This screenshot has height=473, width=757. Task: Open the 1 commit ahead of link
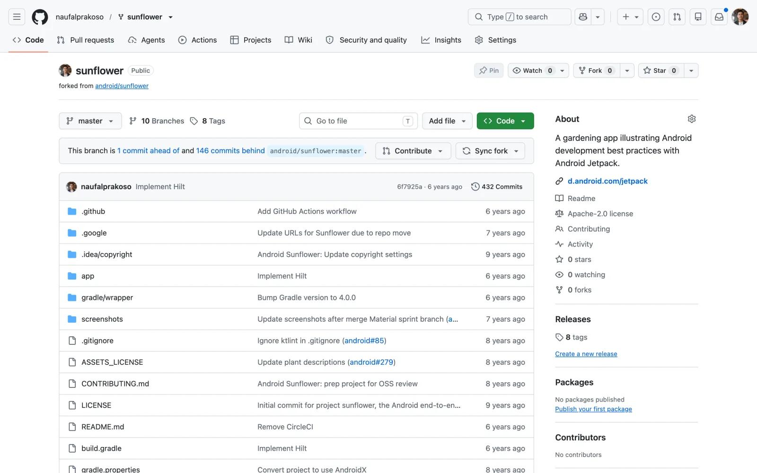click(x=148, y=151)
